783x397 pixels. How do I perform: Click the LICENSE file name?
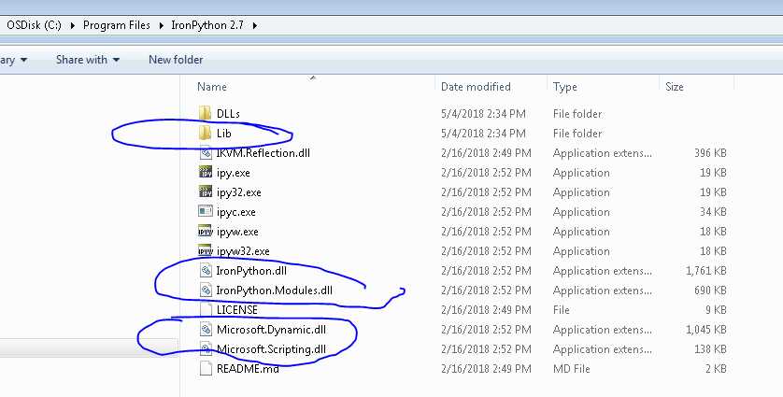(x=236, y=309)
